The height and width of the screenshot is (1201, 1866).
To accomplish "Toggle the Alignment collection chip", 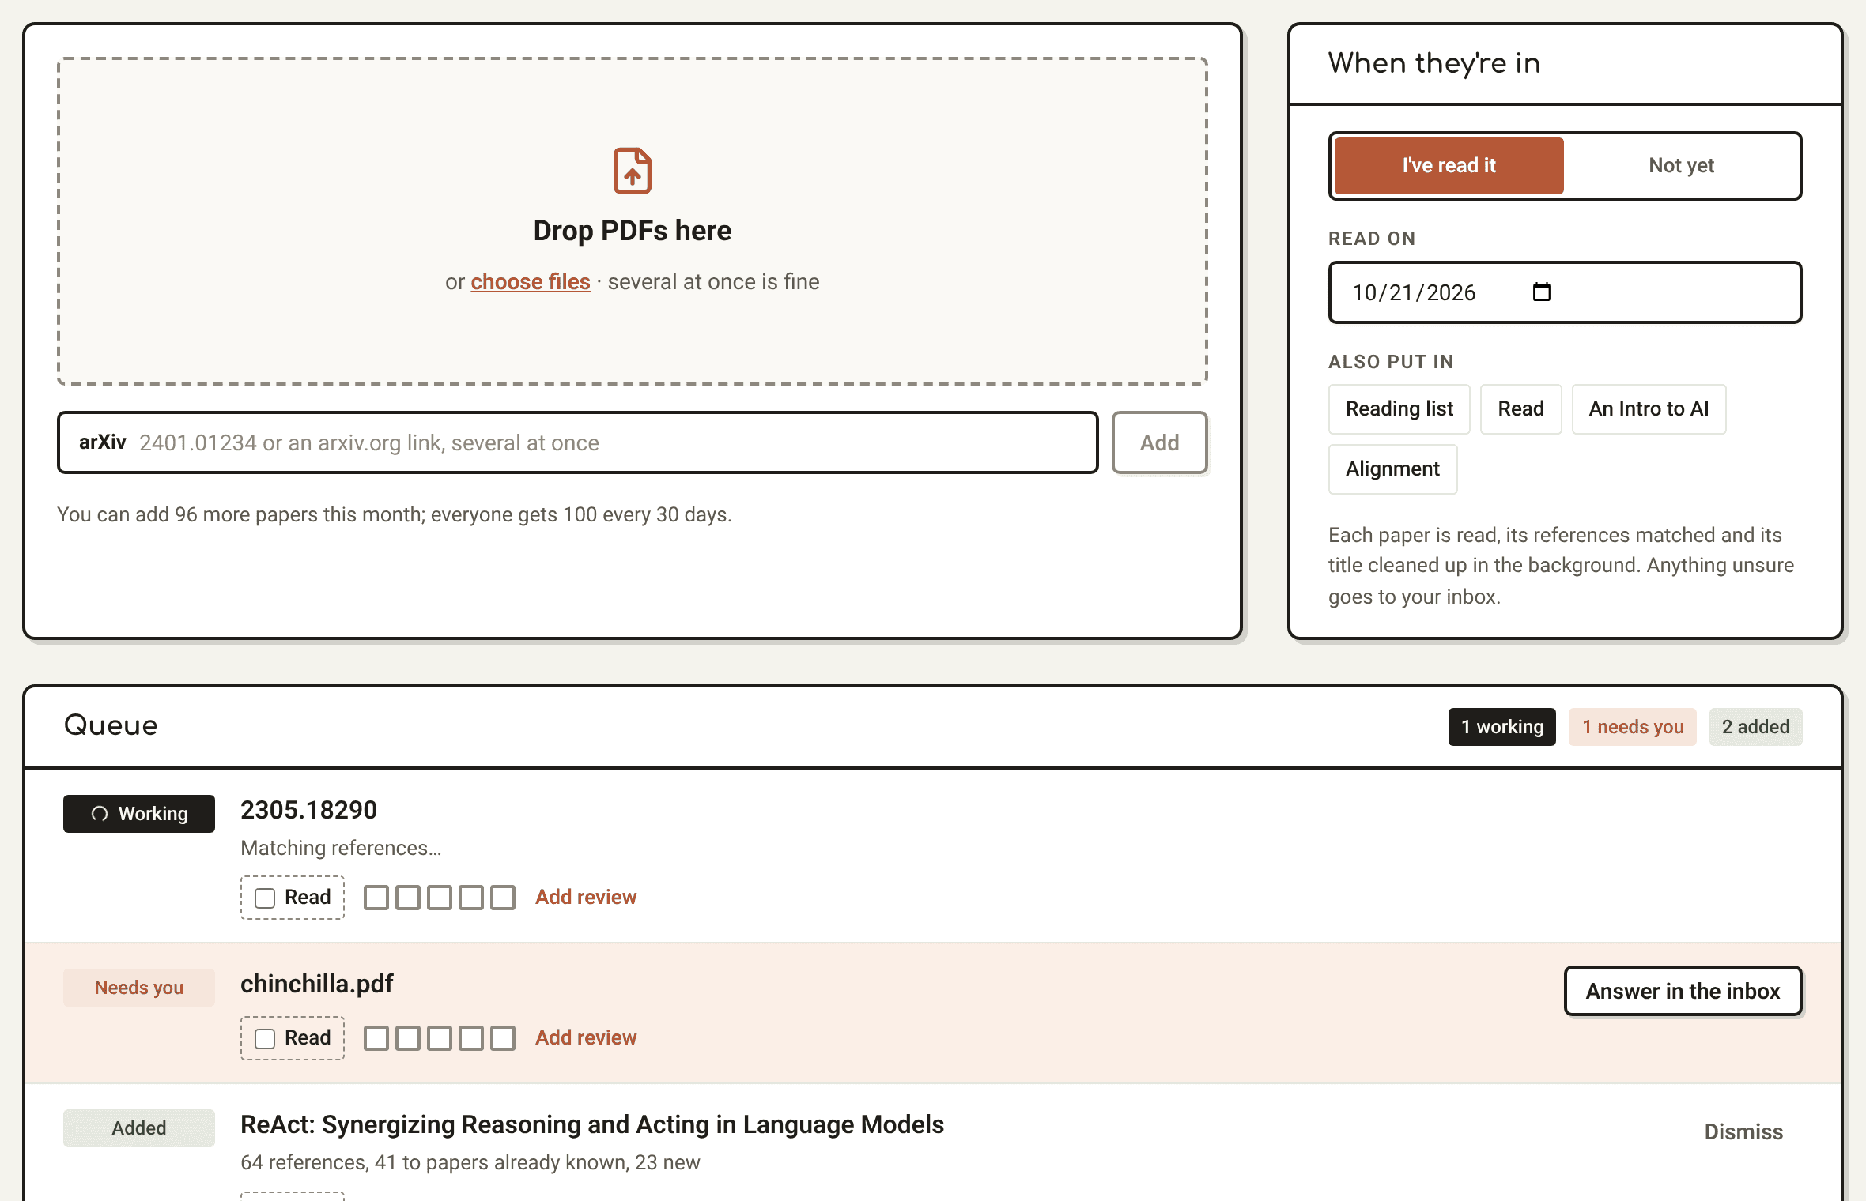I will [1392, 469].
